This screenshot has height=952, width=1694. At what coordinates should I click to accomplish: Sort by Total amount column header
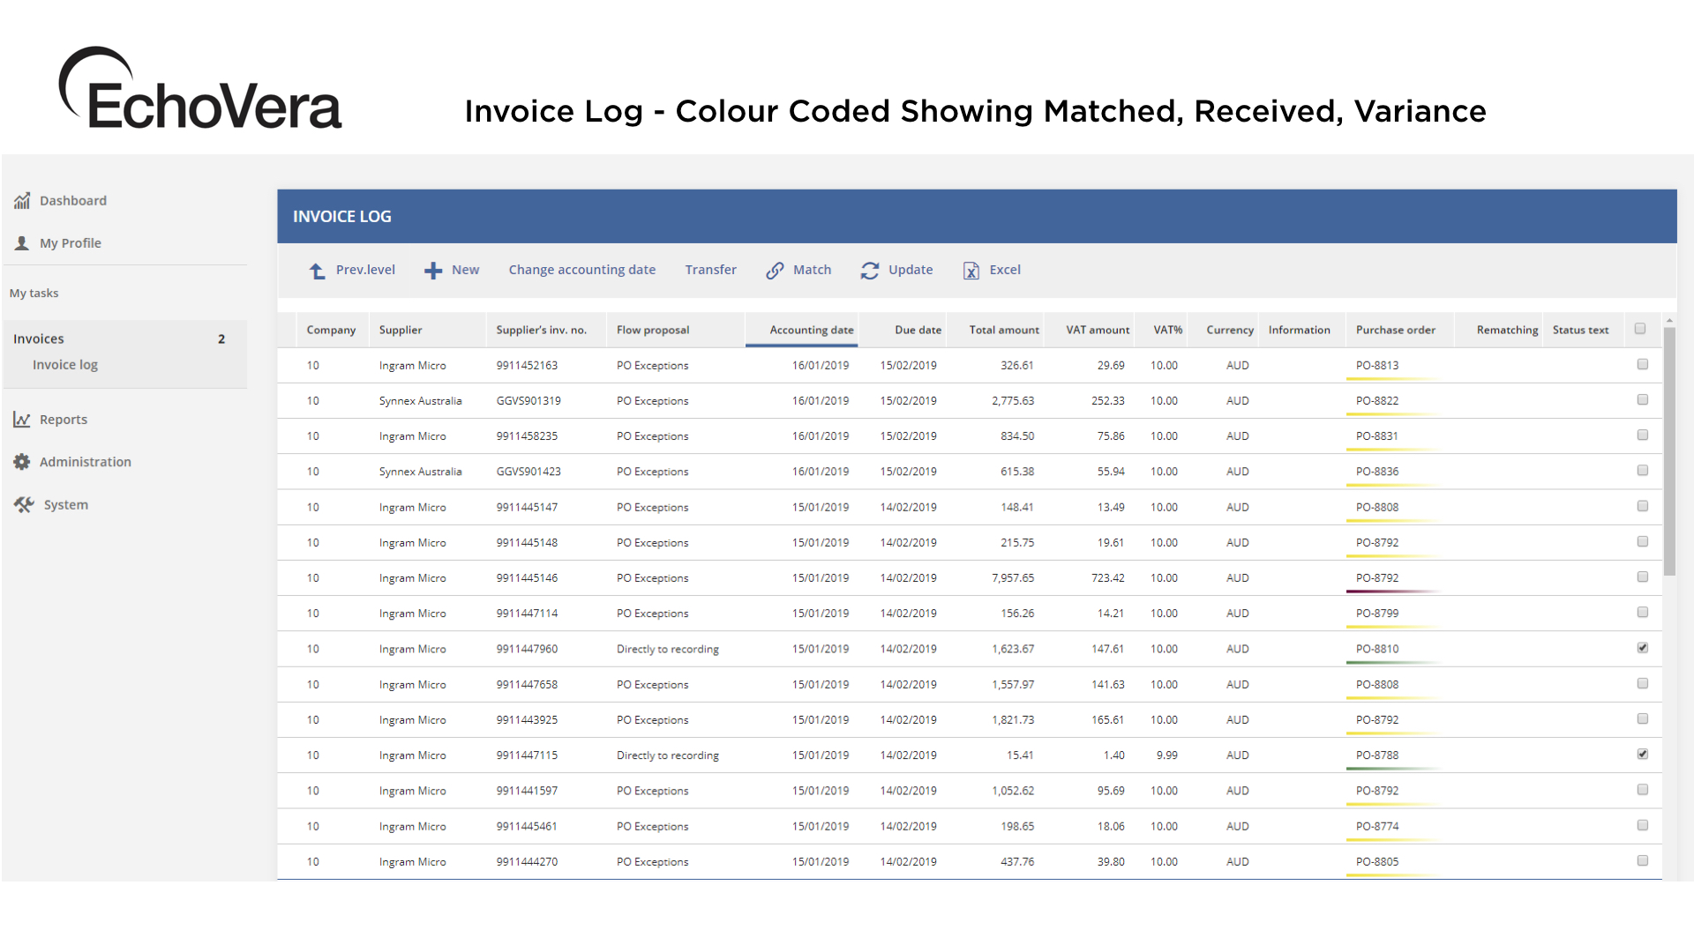tap(1003, 330)
